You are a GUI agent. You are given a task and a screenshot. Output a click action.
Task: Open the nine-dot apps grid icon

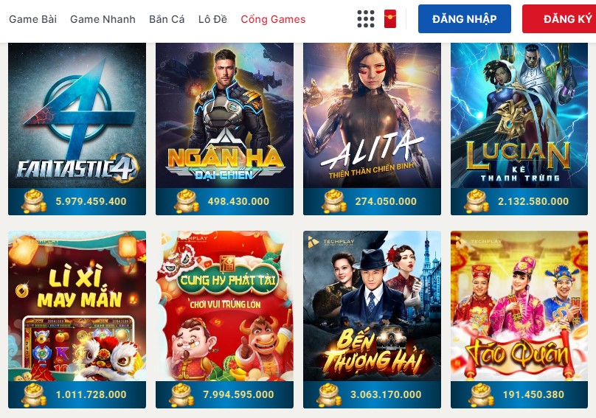(x=366, y=19)
